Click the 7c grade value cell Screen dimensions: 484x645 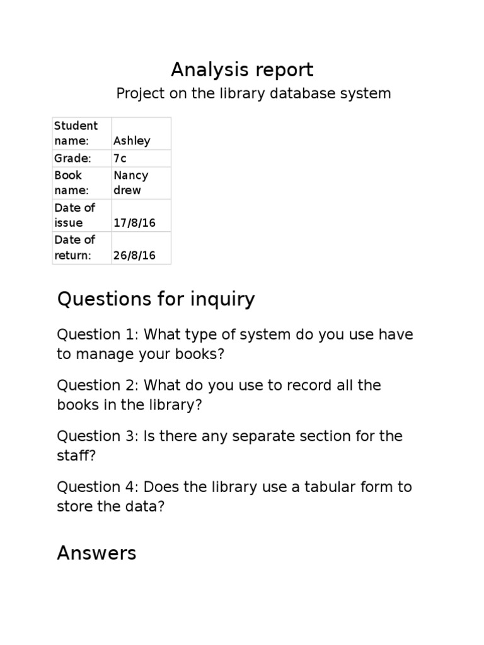[141, 158]
